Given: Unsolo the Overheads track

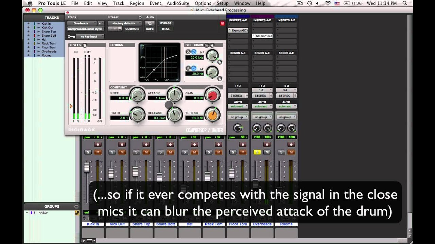Looking at the screenshot, I should click(257, 152).
